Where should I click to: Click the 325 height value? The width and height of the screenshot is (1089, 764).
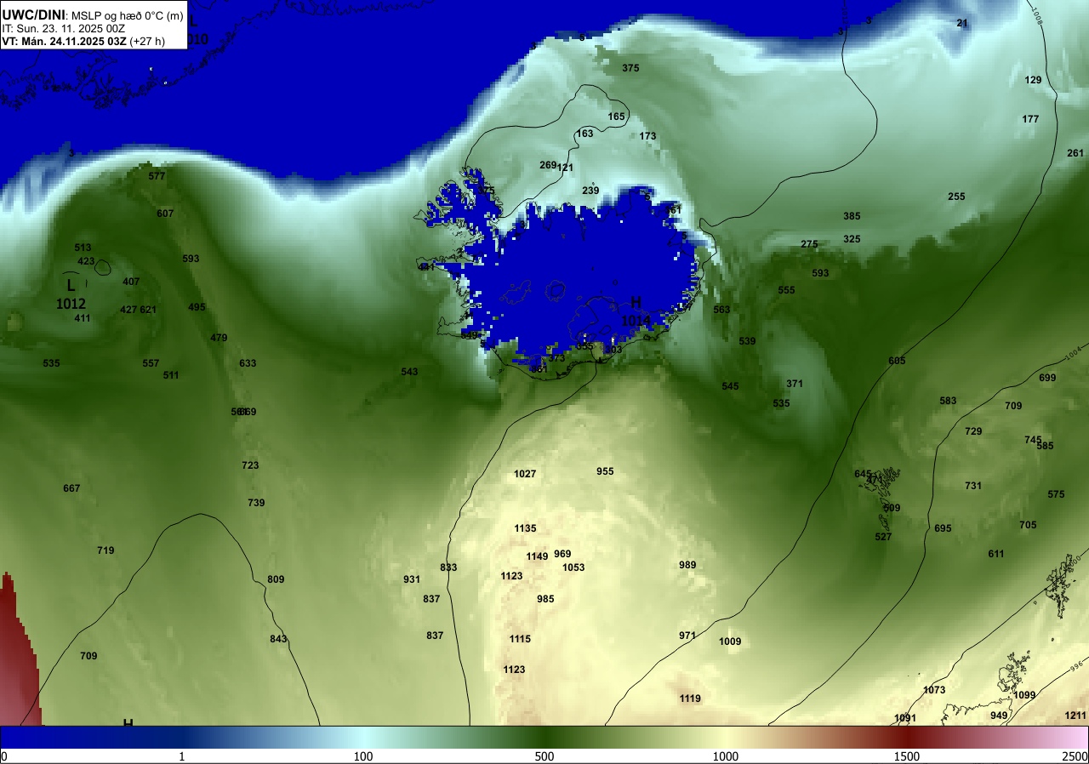click(852, 239)
